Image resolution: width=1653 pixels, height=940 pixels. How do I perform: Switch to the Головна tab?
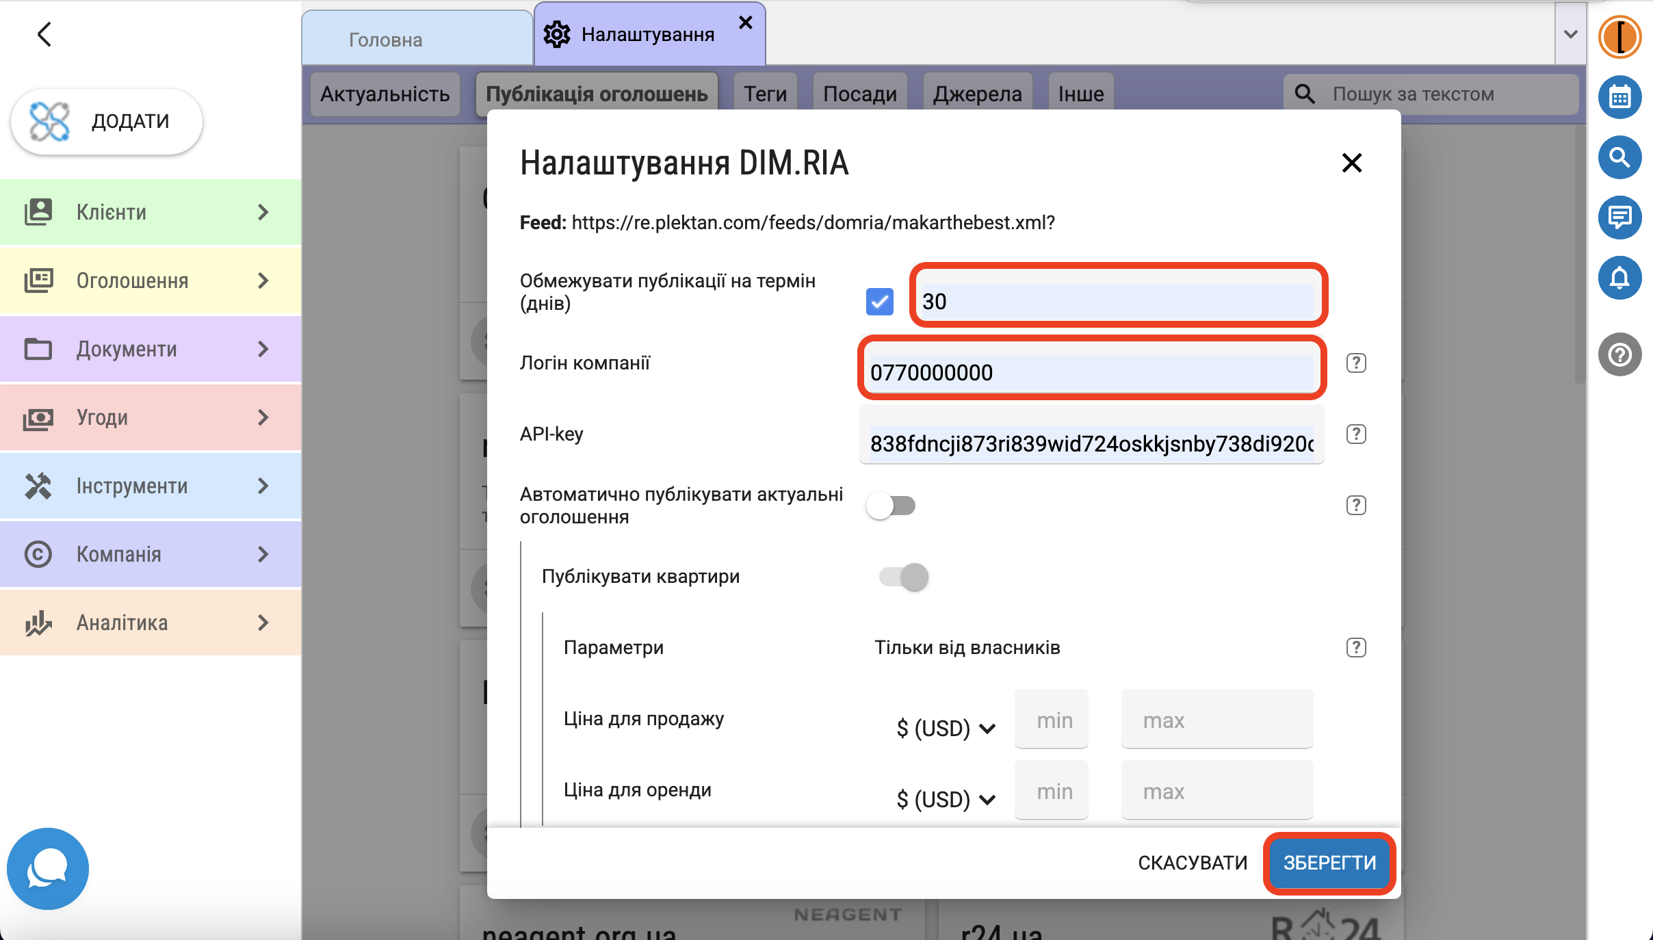386,40
